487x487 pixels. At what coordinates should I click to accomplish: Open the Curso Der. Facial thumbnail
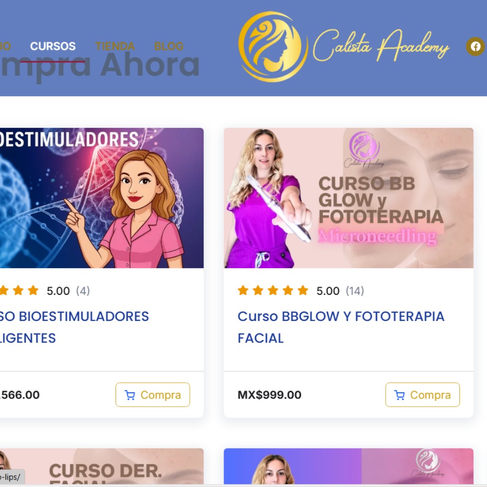[102, 467]
